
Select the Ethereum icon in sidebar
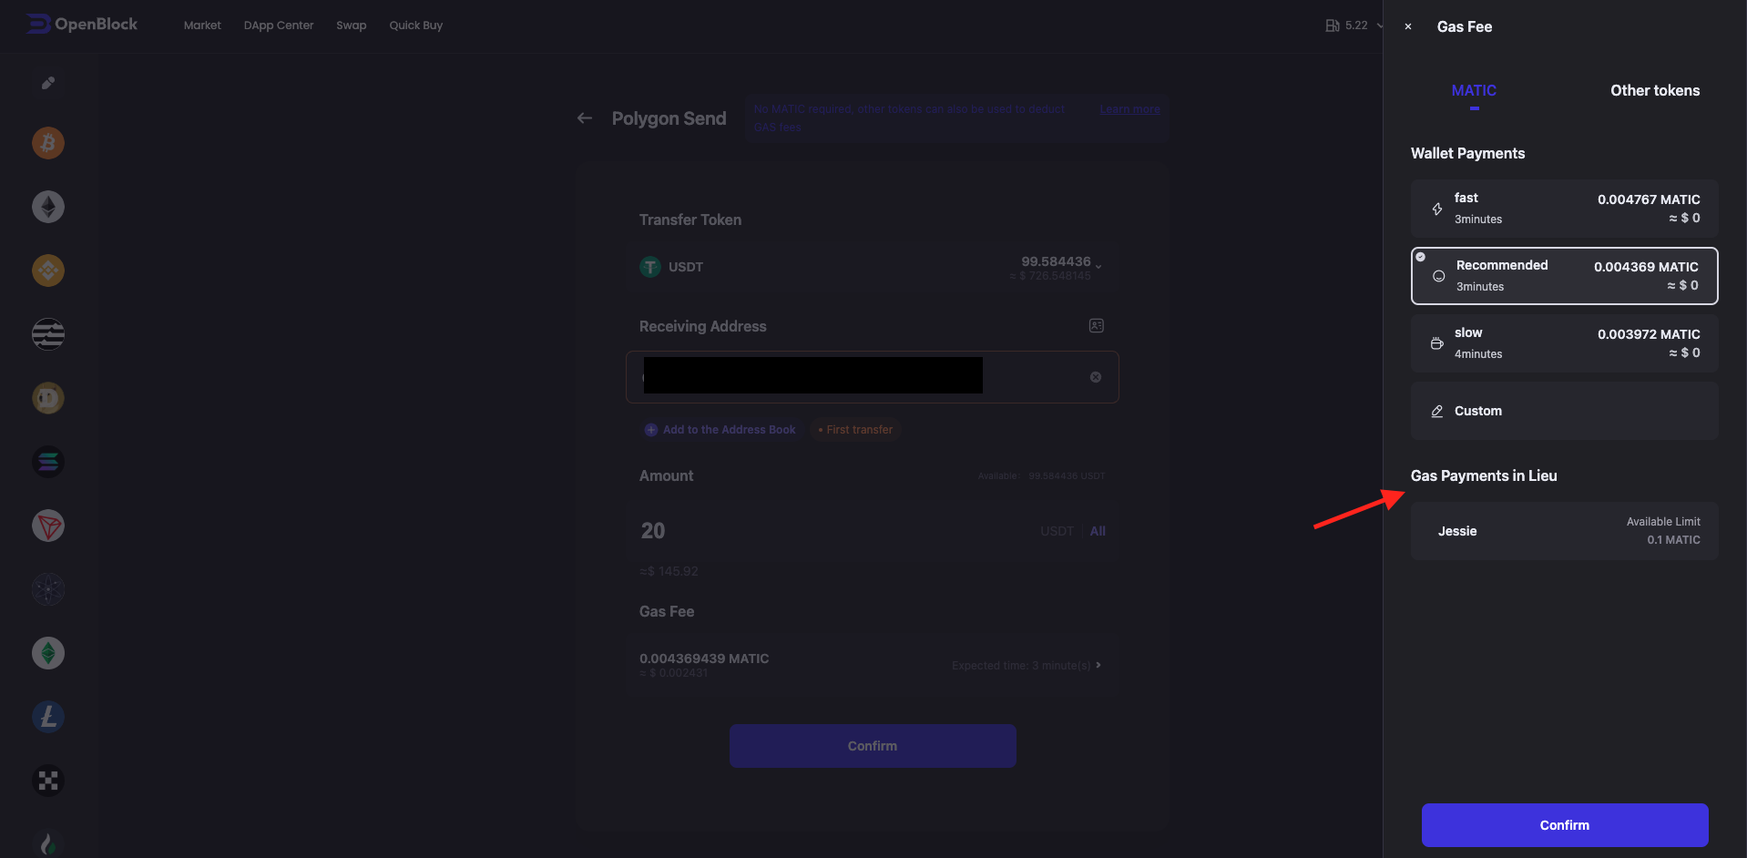pos(48,207)
